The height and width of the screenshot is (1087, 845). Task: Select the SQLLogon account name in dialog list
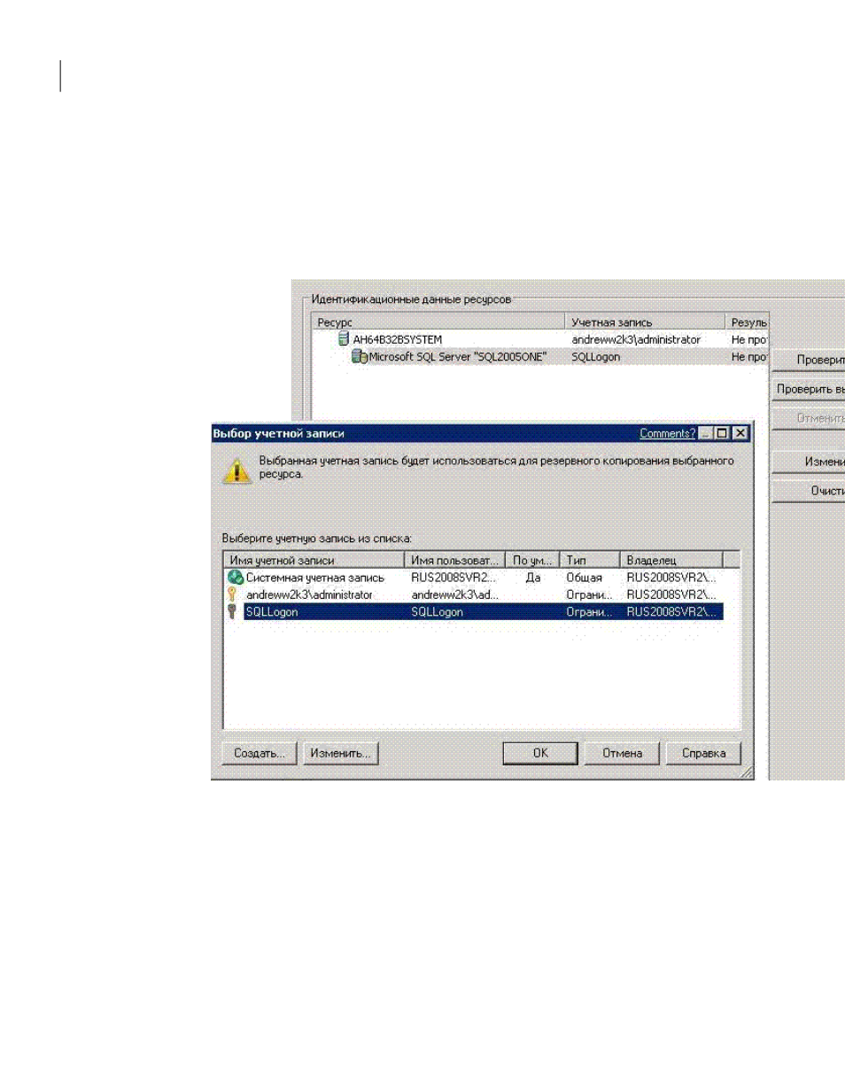coord(271,611)
